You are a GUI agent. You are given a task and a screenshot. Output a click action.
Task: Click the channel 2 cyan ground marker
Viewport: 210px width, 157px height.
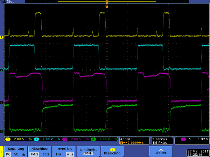(2, 70)
